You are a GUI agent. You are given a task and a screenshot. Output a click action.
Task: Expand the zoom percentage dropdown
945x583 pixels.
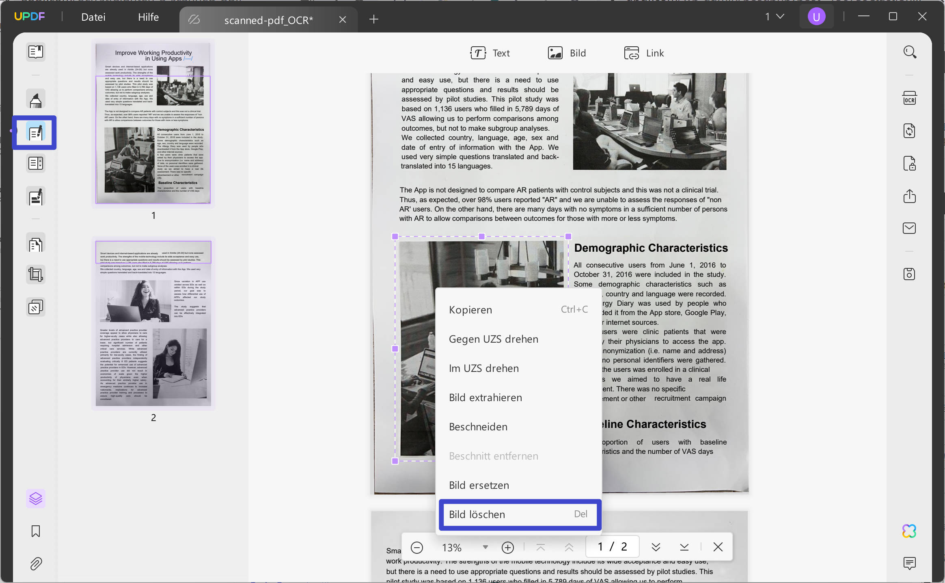[x=485, y=547]
